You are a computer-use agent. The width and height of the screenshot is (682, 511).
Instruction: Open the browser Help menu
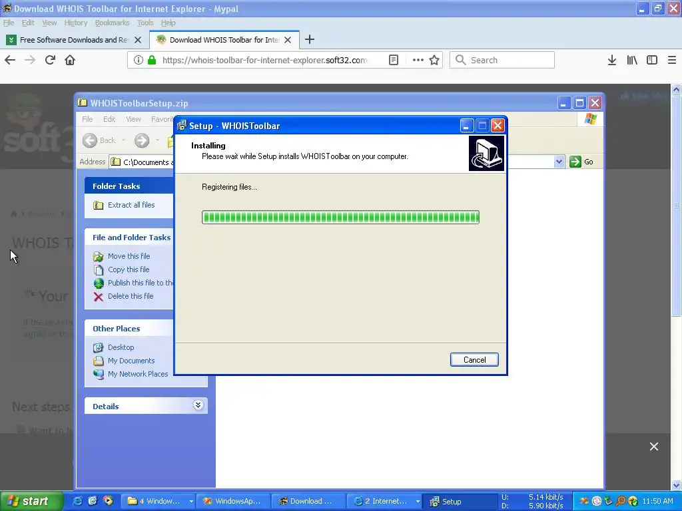pos(168,23)
